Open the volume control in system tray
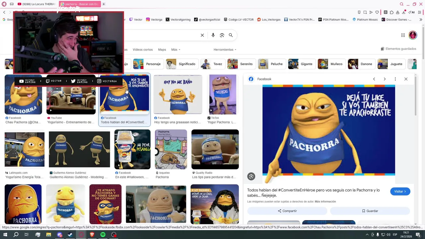The height and width of the screenshot is (239, 425). [x=388, y=235]
